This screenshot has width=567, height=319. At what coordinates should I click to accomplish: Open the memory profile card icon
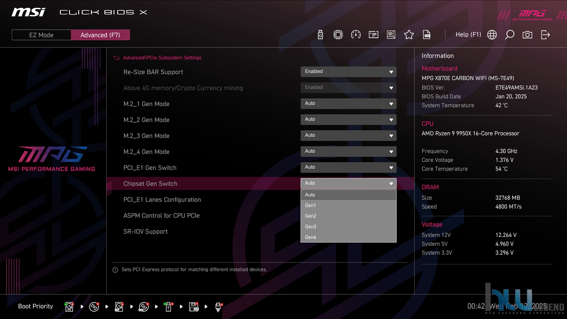373,35
